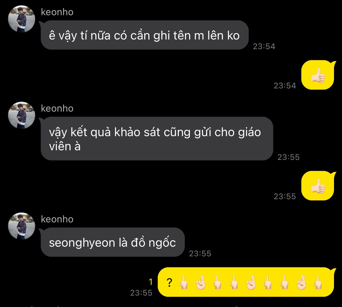Open message "seonghyeon là đồ ngốc"
This screenshot has width=342, height=307.
pos(113,242)
